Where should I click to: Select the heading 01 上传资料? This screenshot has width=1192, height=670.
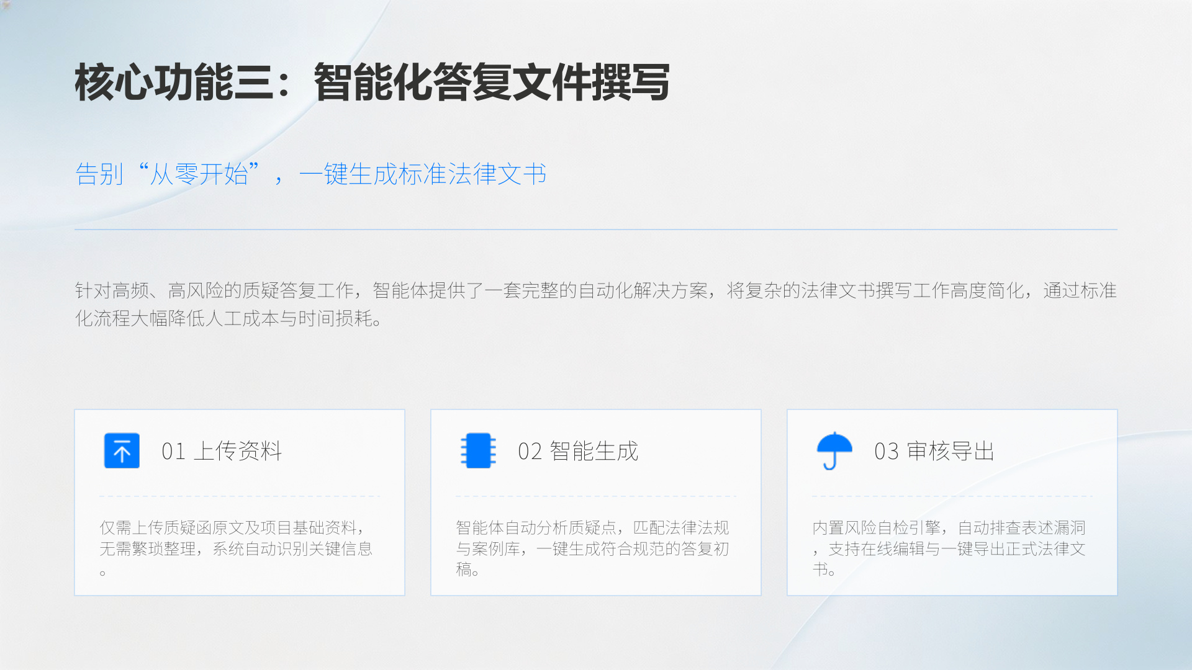[222, 451]
